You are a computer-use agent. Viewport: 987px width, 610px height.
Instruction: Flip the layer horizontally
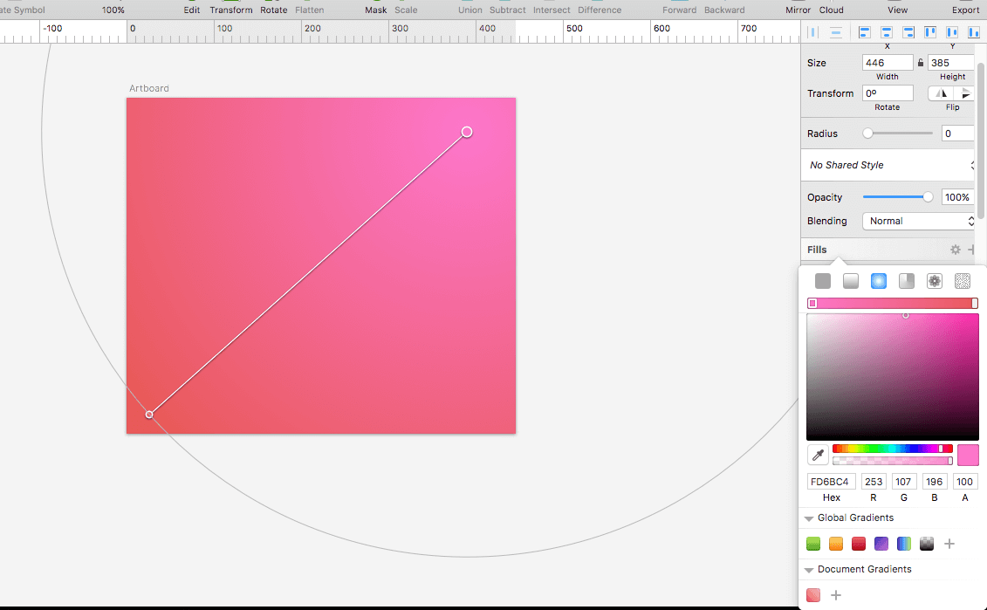[941, 93]
